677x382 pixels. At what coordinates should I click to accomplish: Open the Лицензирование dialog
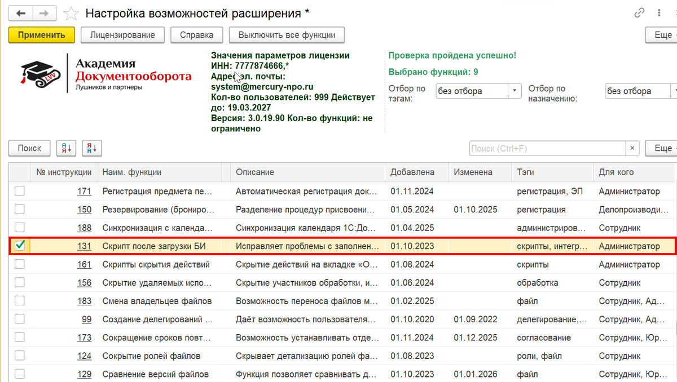[x=122, y=35]
